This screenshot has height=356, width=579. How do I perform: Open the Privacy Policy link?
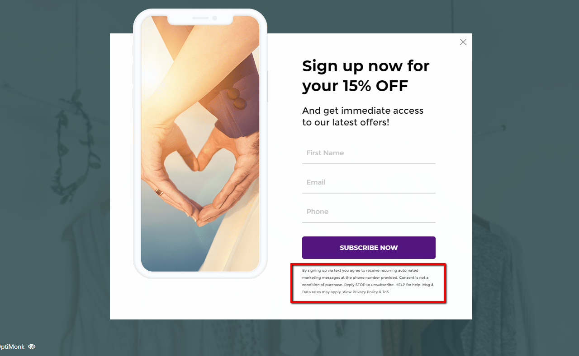point(365,292)
